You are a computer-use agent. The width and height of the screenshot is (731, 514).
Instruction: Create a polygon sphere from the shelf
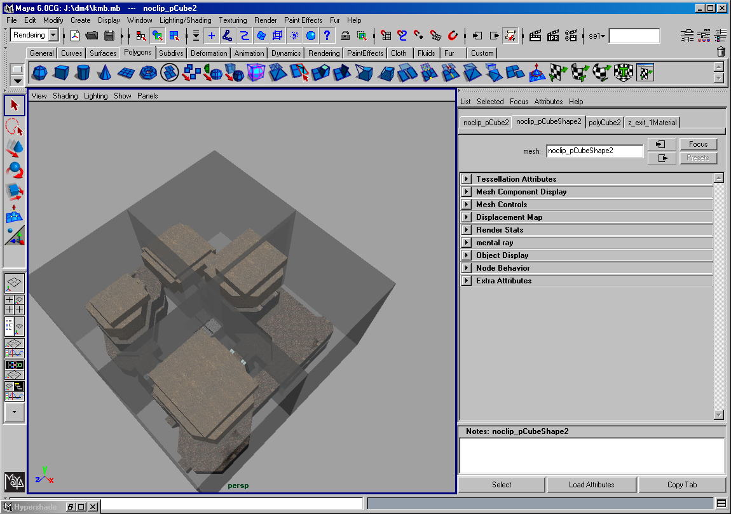39,72
